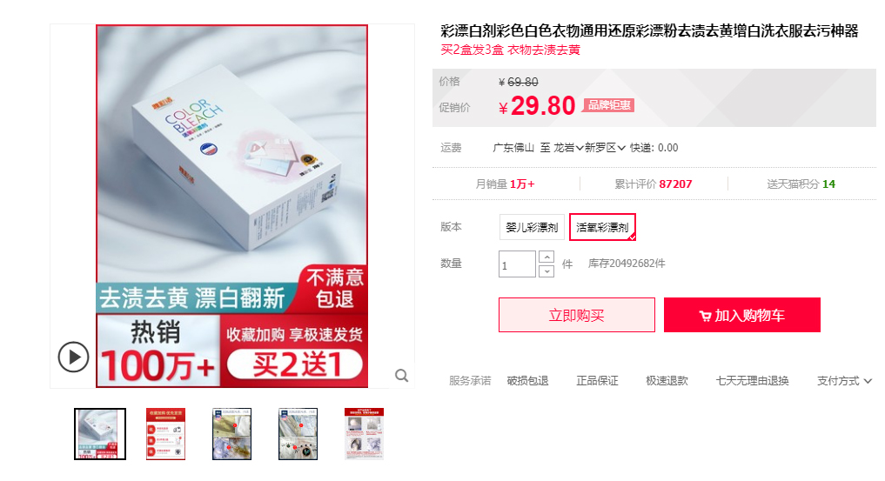
Task: Select fourth thumbnail image
Action: (x=298, y=434)
